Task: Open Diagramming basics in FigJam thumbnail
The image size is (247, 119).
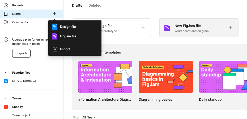Action: pyautogui.click(x=166, y=77)
